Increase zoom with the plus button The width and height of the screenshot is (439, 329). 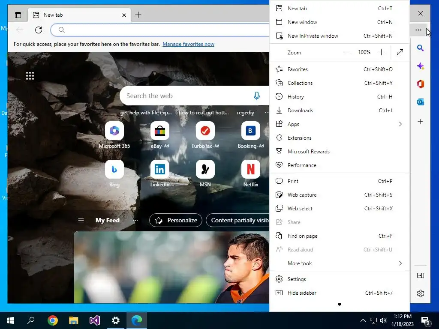pos(381,52)
